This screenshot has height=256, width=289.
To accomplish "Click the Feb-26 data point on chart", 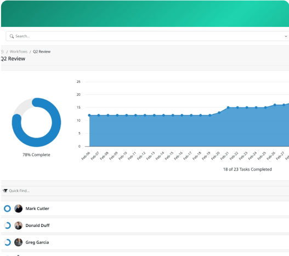I will tap(275, 105).
